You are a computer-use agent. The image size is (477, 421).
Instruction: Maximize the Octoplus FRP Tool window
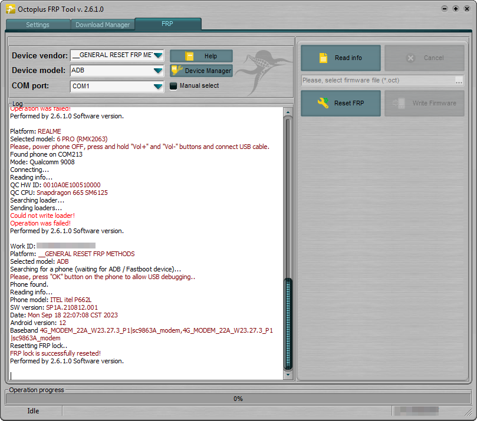point(456,9)
